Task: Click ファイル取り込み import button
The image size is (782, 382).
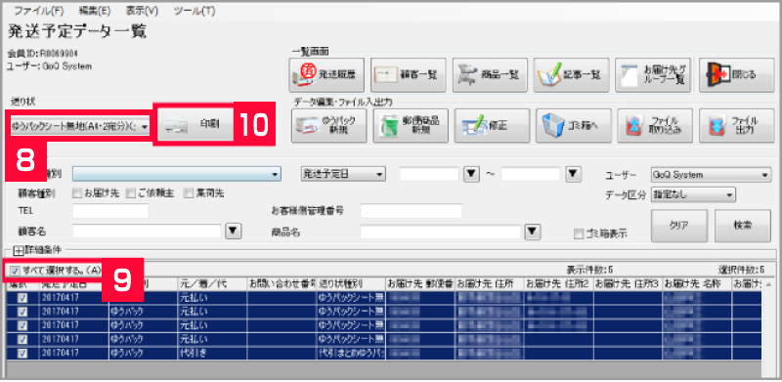Action: [655, 125]
